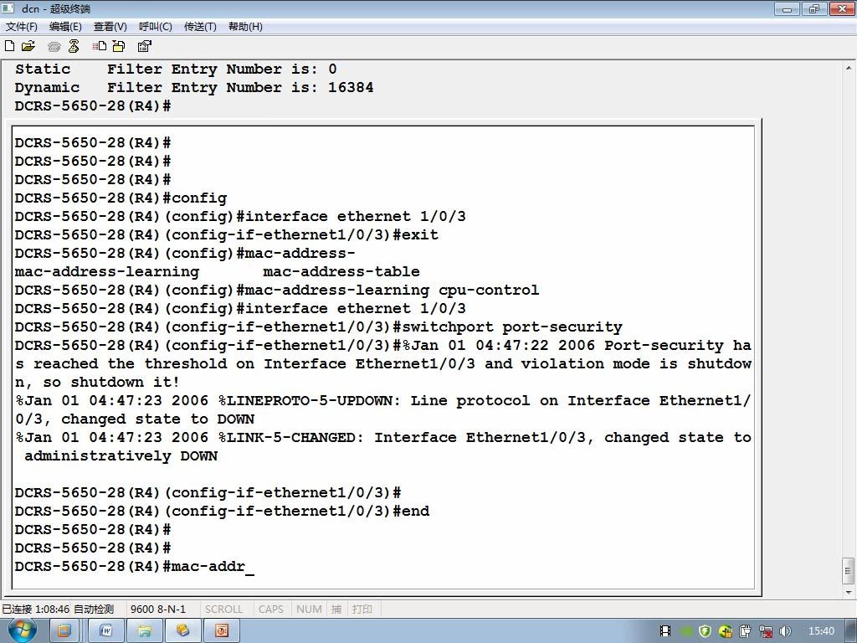Switch to the Word taskbar button

[106, 631]
